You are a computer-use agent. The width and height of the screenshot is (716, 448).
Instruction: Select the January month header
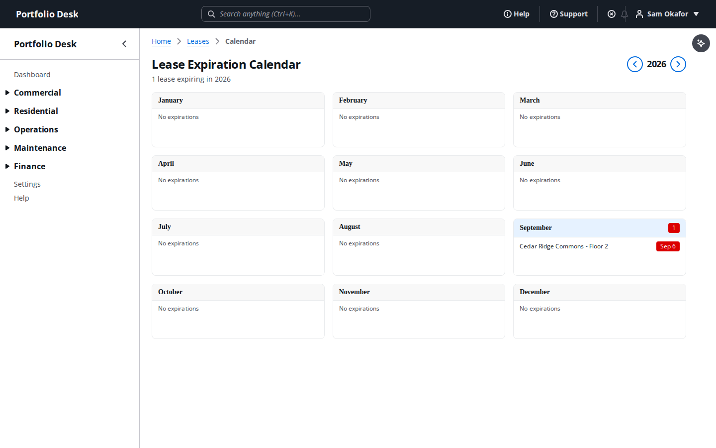[x=238, y=101]
